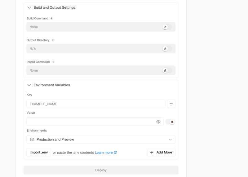
Task: Toggle override for Install Command
Action: coord(167,70)
